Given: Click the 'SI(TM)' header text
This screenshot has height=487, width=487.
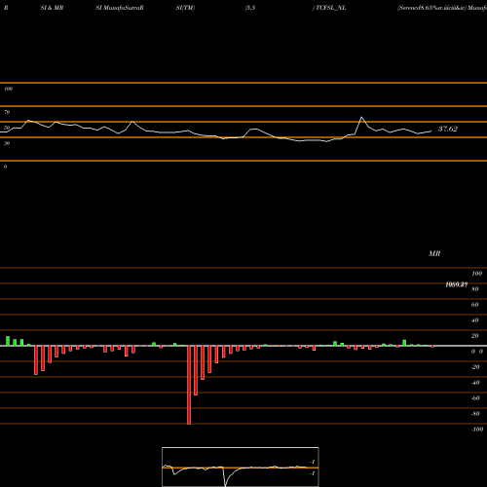Looking at the screenshot, I should coord(185,8).
